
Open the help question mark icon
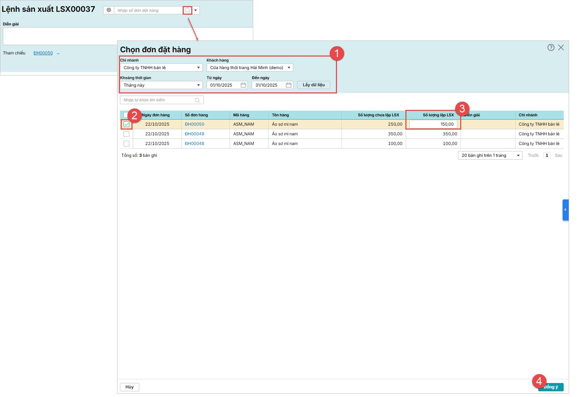point(551,48)
